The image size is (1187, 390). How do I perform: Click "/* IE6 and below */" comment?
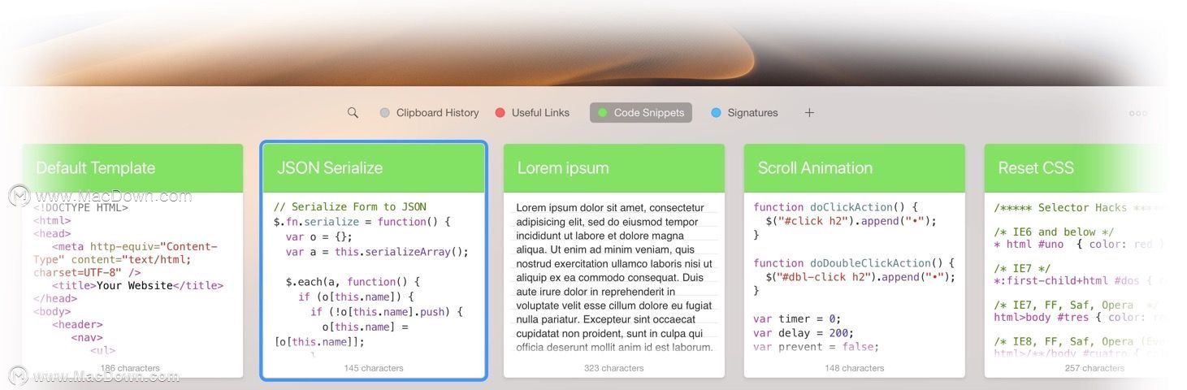coord(1056,232)
